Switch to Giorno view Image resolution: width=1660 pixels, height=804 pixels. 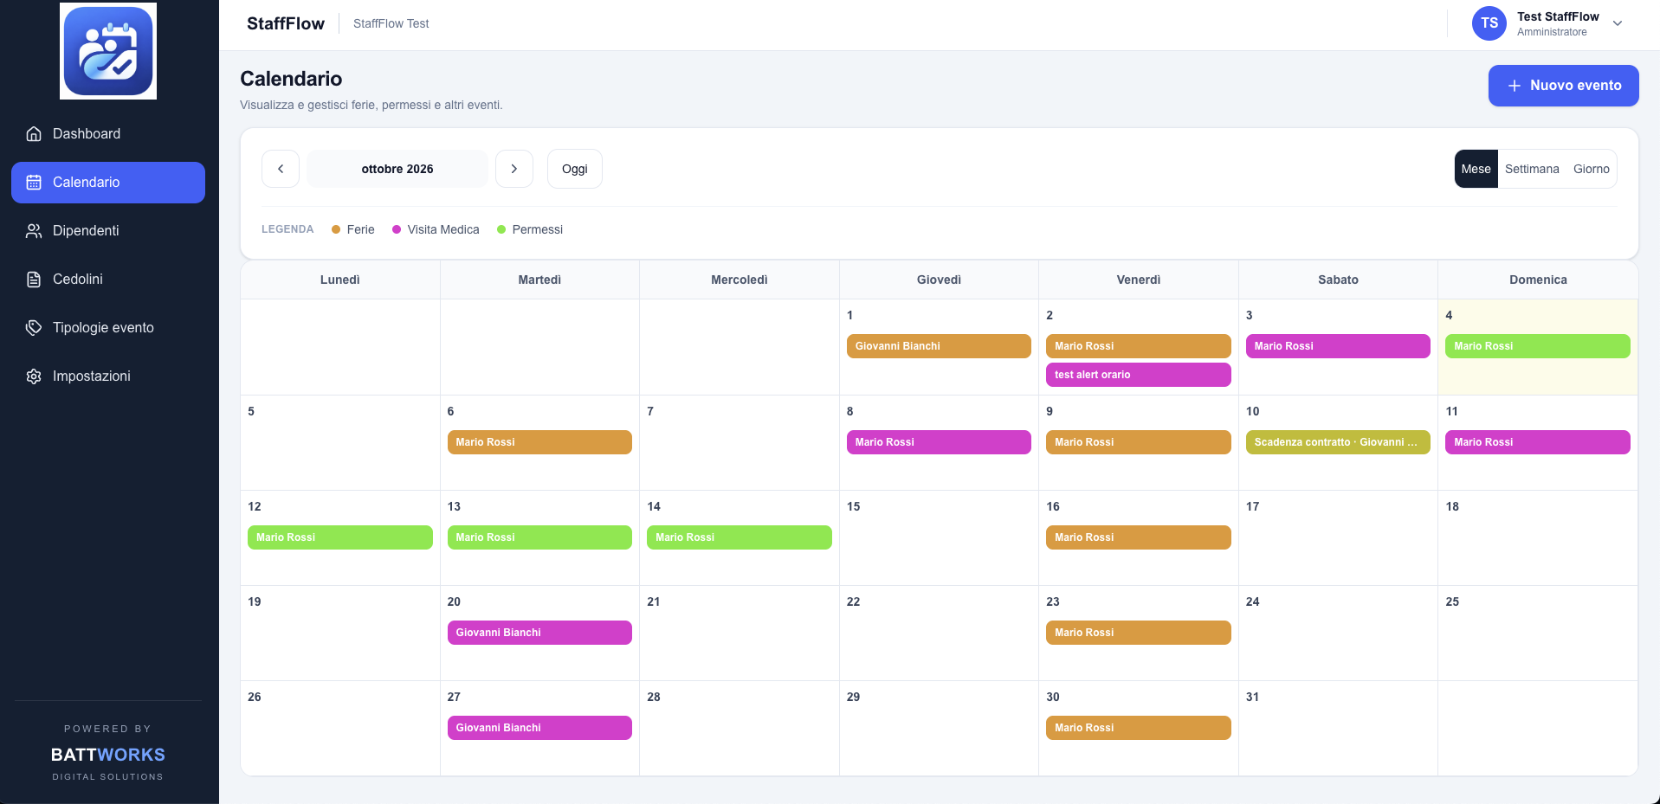tap(1592, 169)
